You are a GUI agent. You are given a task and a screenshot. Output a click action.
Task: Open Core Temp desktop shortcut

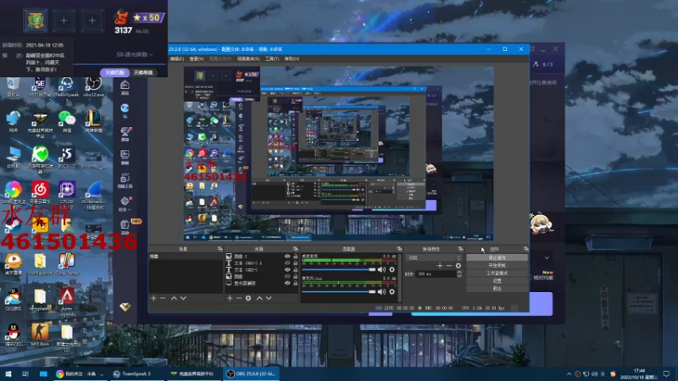click(x=67, y=264)
